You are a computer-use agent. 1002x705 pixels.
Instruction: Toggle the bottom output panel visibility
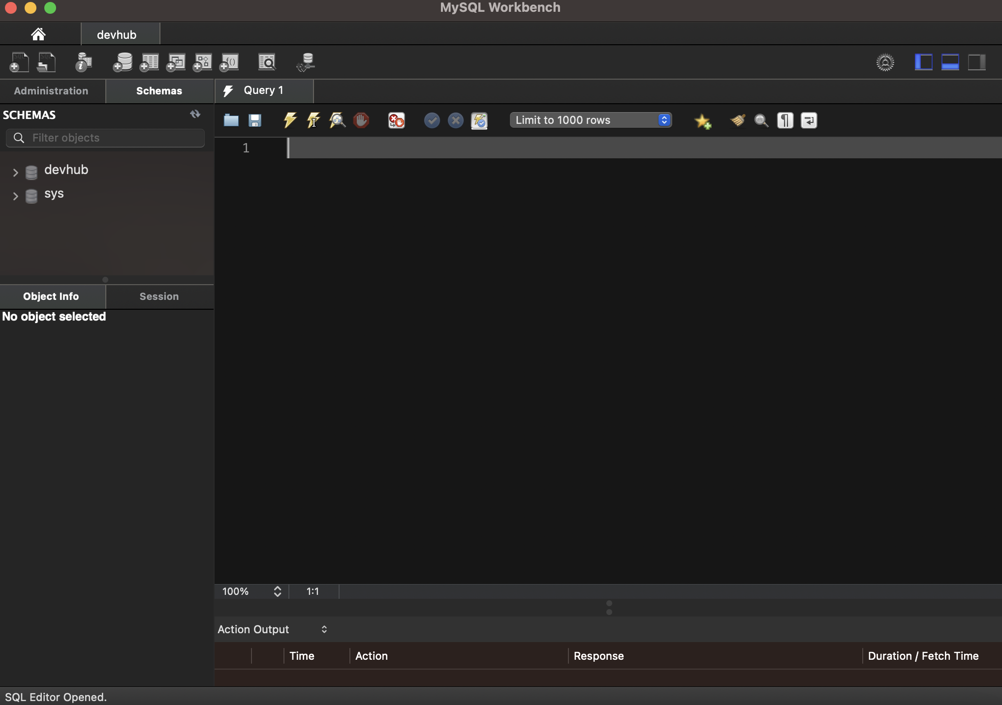point(950,62)
